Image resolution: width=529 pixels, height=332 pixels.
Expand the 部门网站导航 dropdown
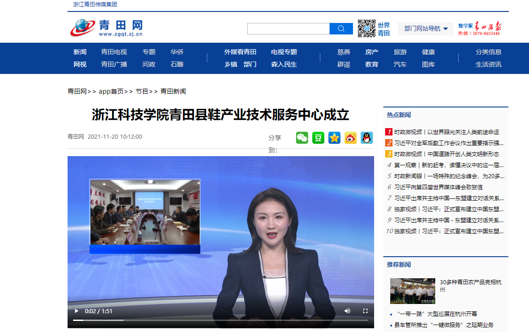(426, 28)
